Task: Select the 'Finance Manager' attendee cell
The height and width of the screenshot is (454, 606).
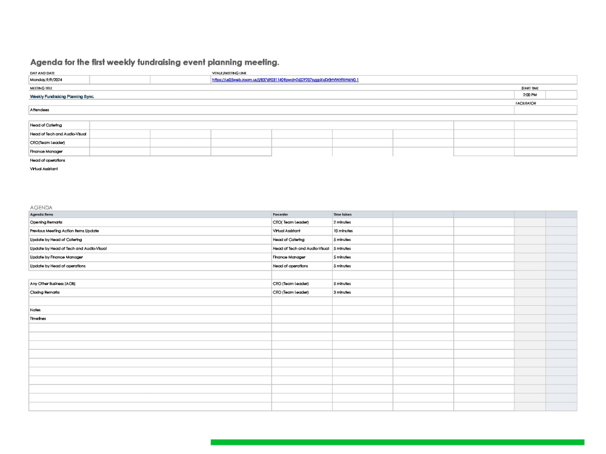Action: (x=59, y=152)
